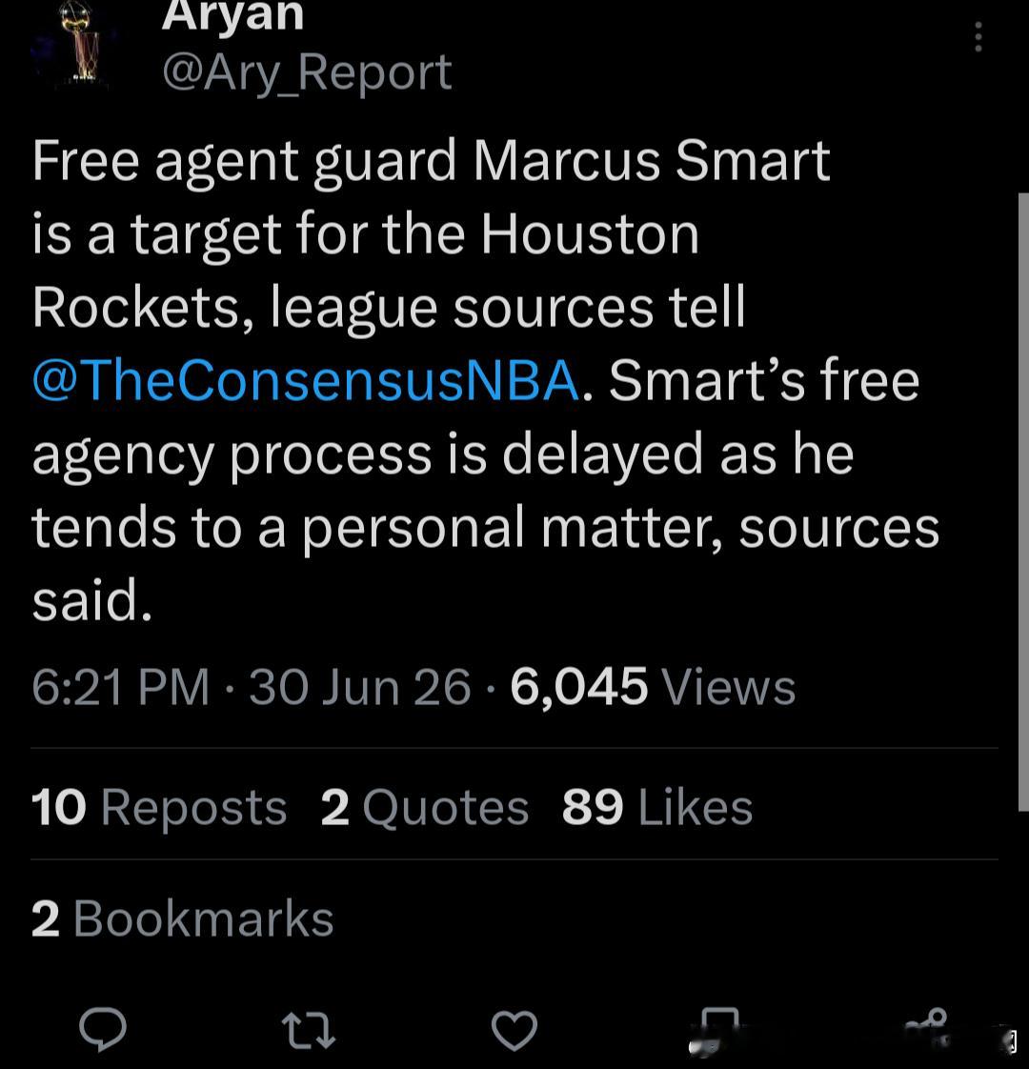Click the vertical scrollbar on right edge
This screenshot has height=1069, width=1029.
pyautogui.click(x=1023, y=502)
